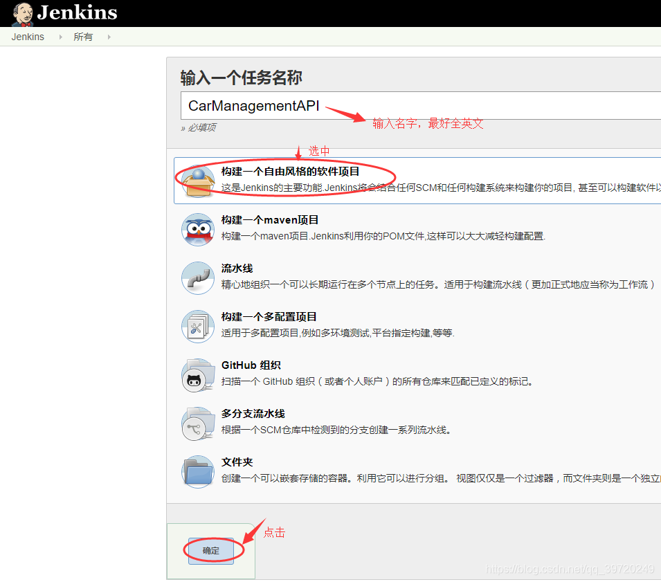Select the maven project owl icon

click(198, 229)
